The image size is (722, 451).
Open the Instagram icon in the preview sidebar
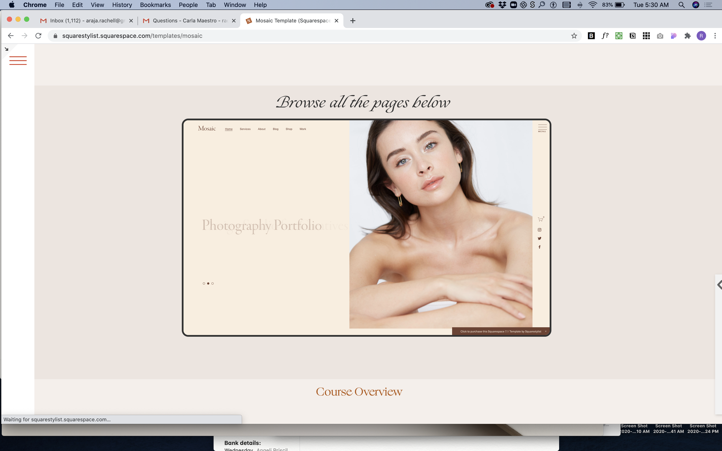(x=539, y=230)
